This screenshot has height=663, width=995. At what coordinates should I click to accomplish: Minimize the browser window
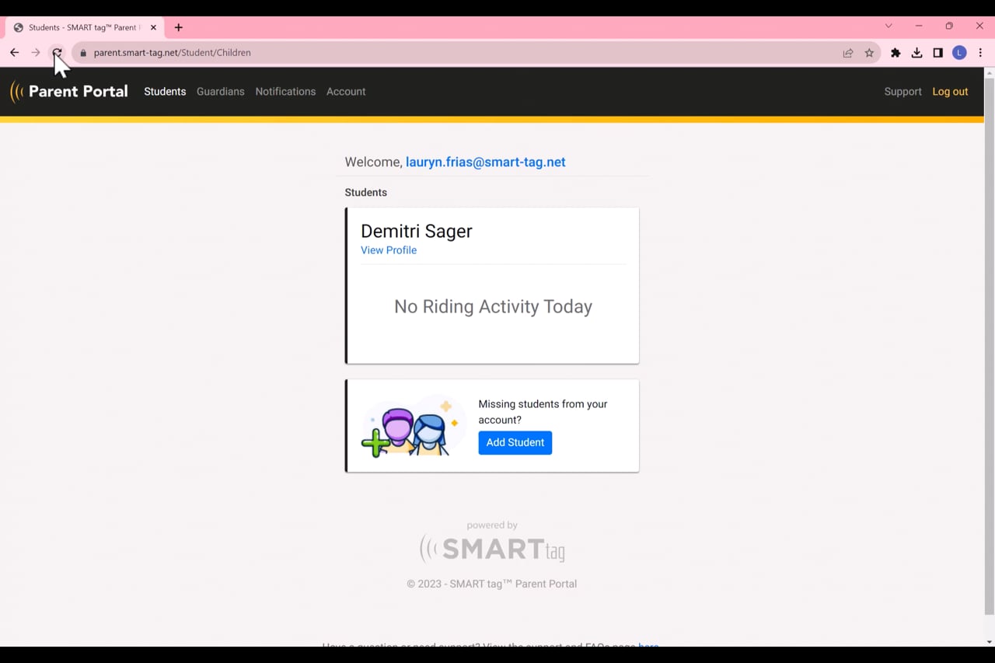point(918,26)
